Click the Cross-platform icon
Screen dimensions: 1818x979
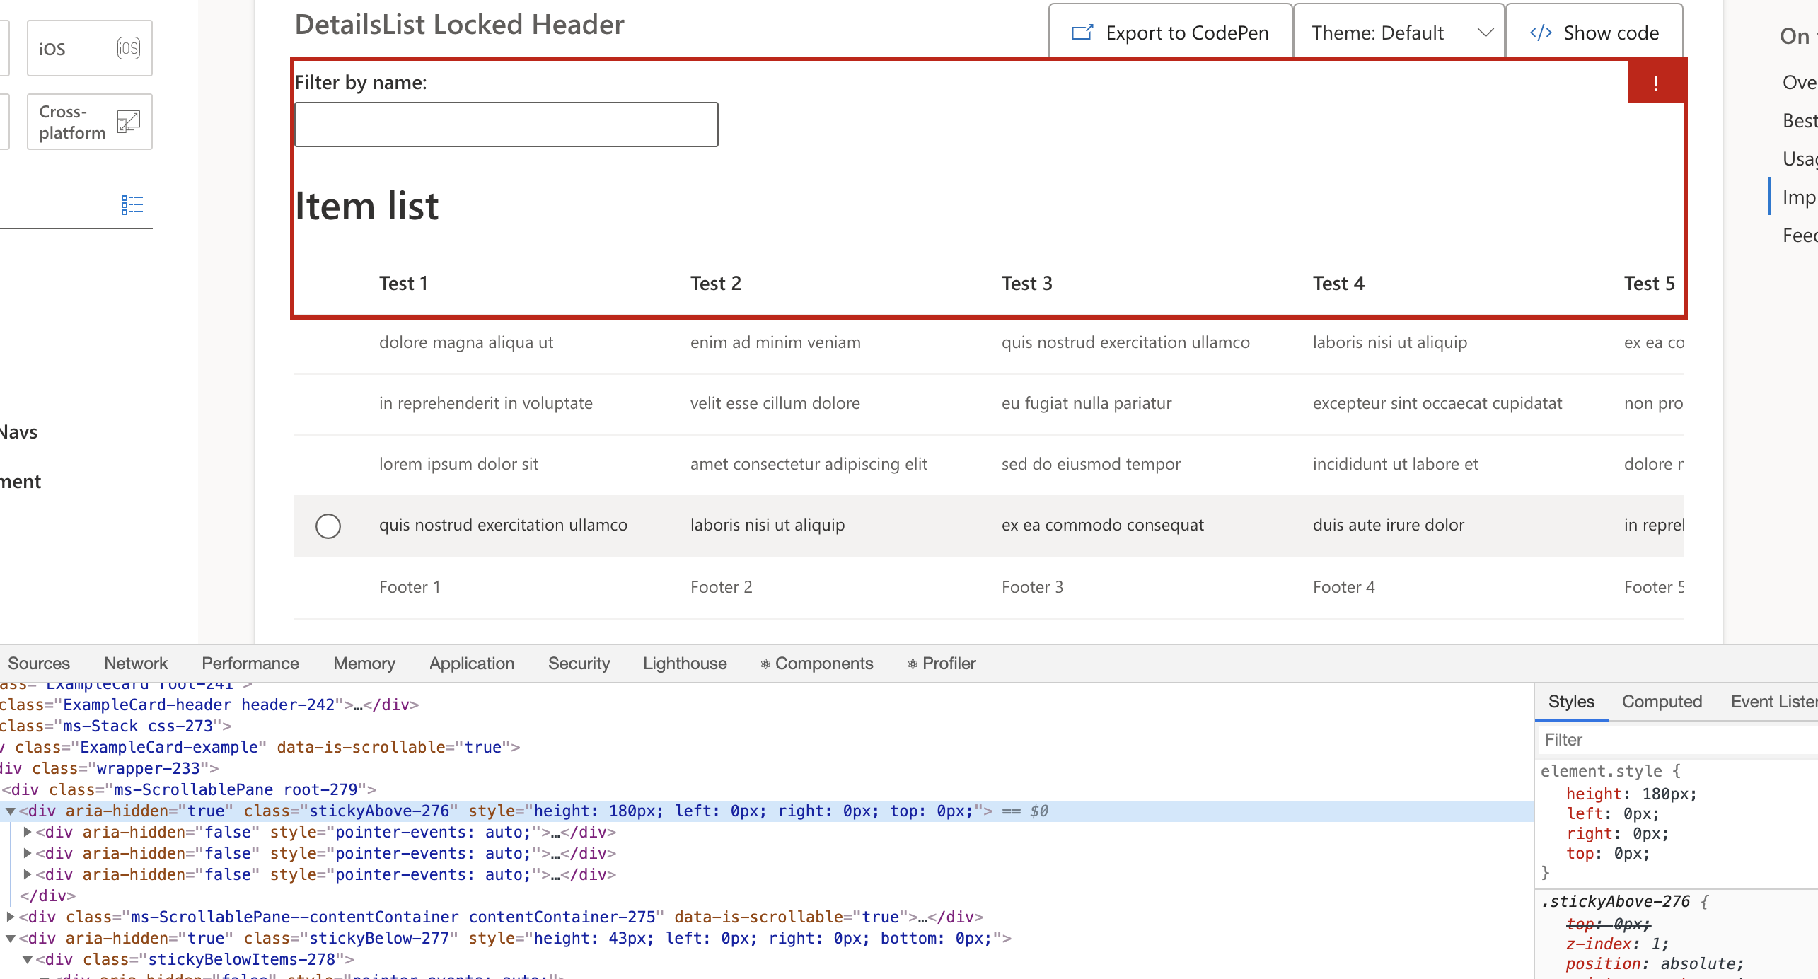128,122
